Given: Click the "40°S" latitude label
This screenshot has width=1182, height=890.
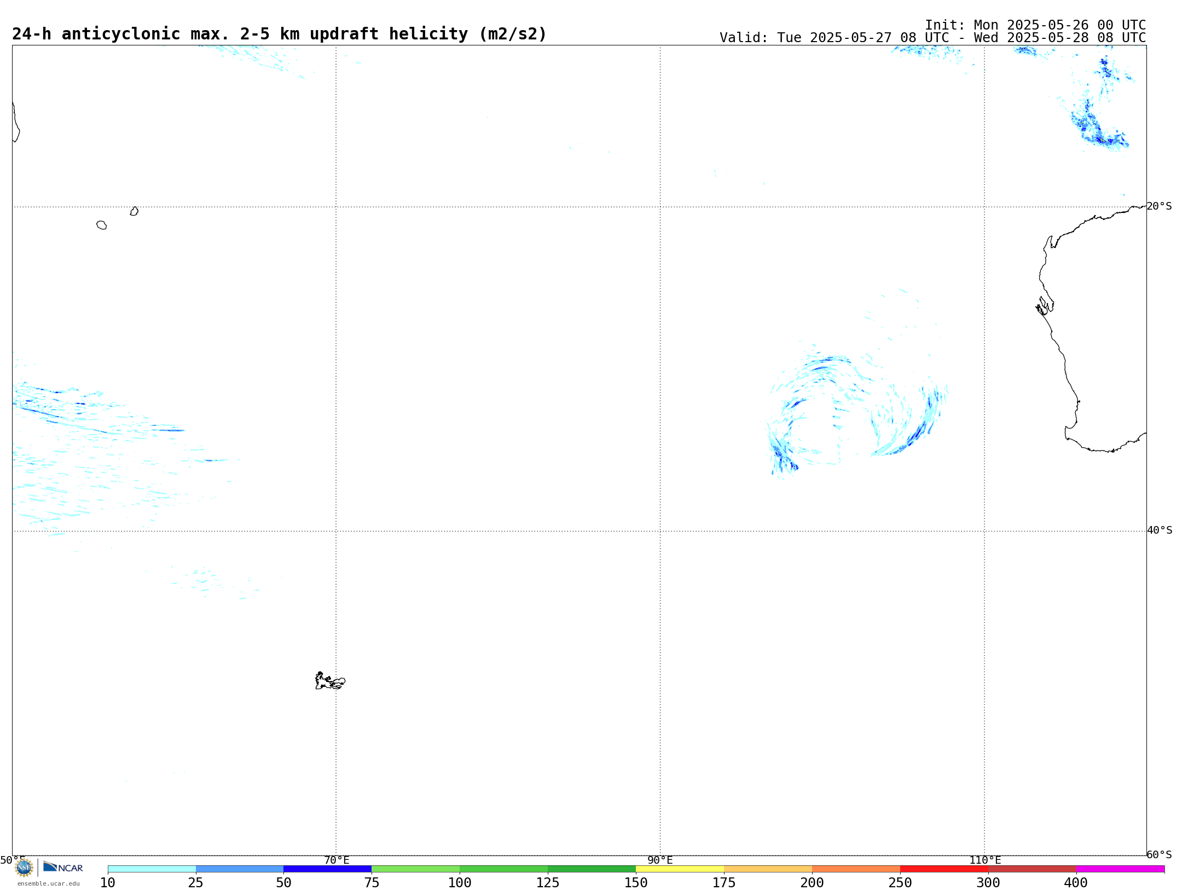Looking at the screenshot, I should (1160, 530).
